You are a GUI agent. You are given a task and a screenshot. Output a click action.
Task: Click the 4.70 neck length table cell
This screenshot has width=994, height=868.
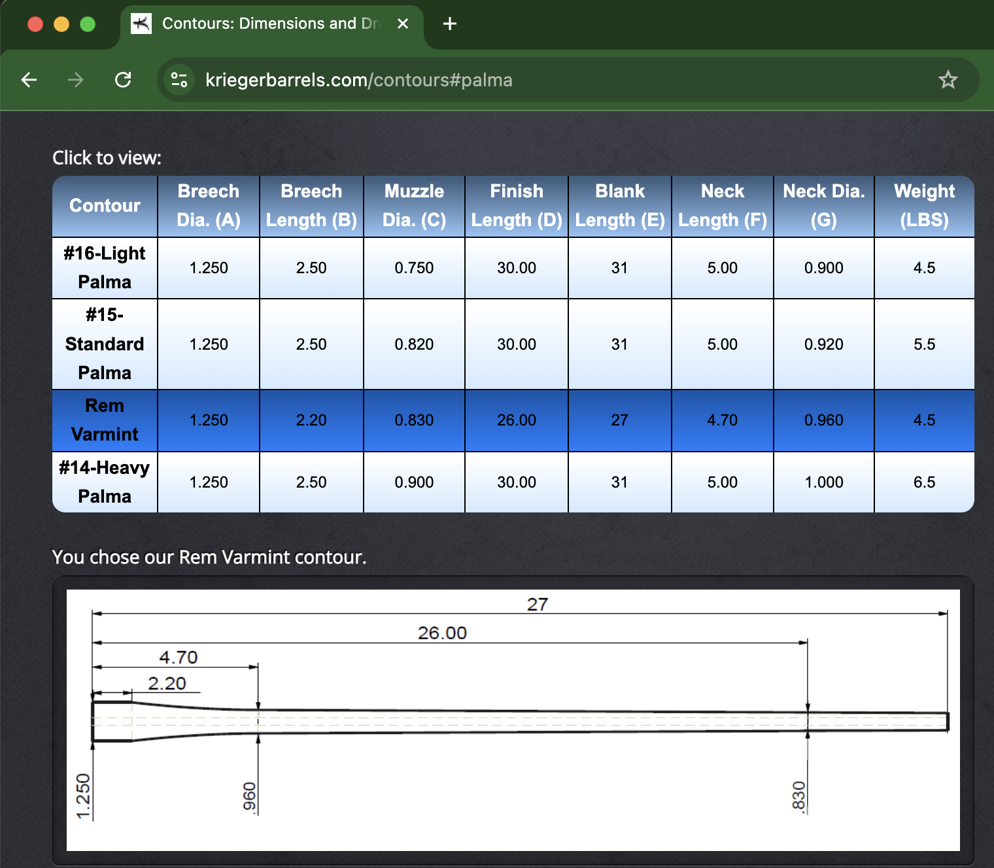click(x=723, y=420)
